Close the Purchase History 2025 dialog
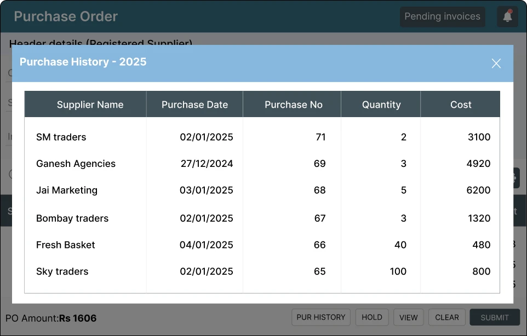Image resolution: width=527 pixels, height=336 pixels. 496,63
